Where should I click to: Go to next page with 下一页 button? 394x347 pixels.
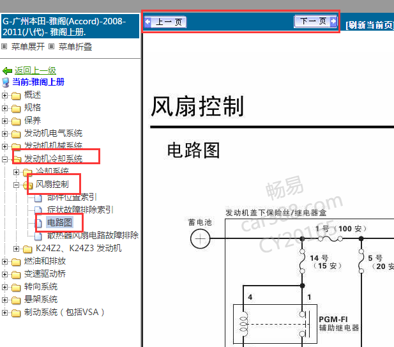tap(315, 21)
